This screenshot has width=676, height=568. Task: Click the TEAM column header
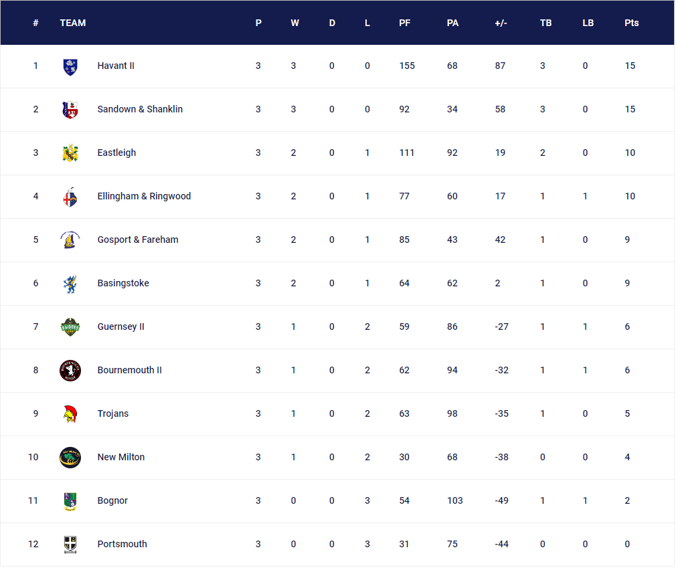[x=72, y=23]
